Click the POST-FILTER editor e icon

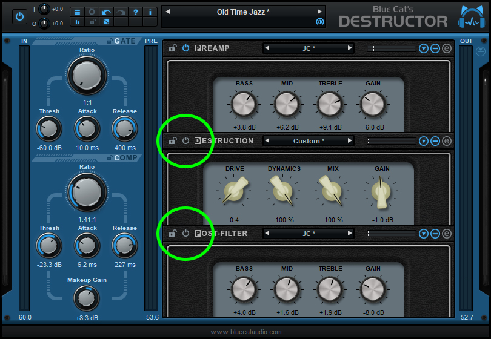coord(447,234)
